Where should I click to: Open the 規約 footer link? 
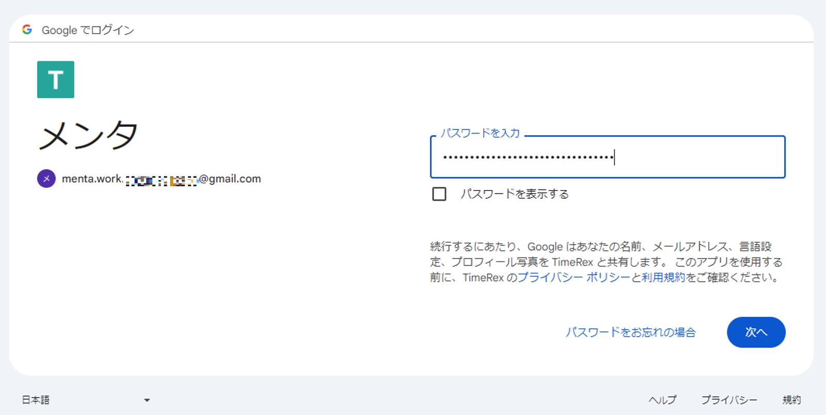pyautogui.click(x=791, y=400)
